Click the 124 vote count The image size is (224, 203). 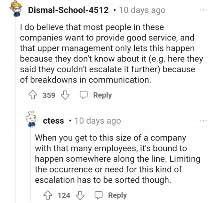[x=64, y=195]
